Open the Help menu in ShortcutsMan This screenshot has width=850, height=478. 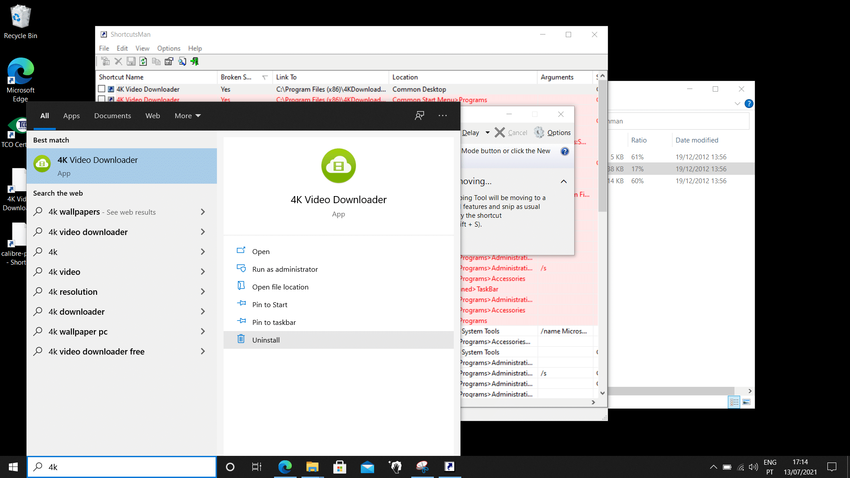pyautogui.click(x=195, y=48)
